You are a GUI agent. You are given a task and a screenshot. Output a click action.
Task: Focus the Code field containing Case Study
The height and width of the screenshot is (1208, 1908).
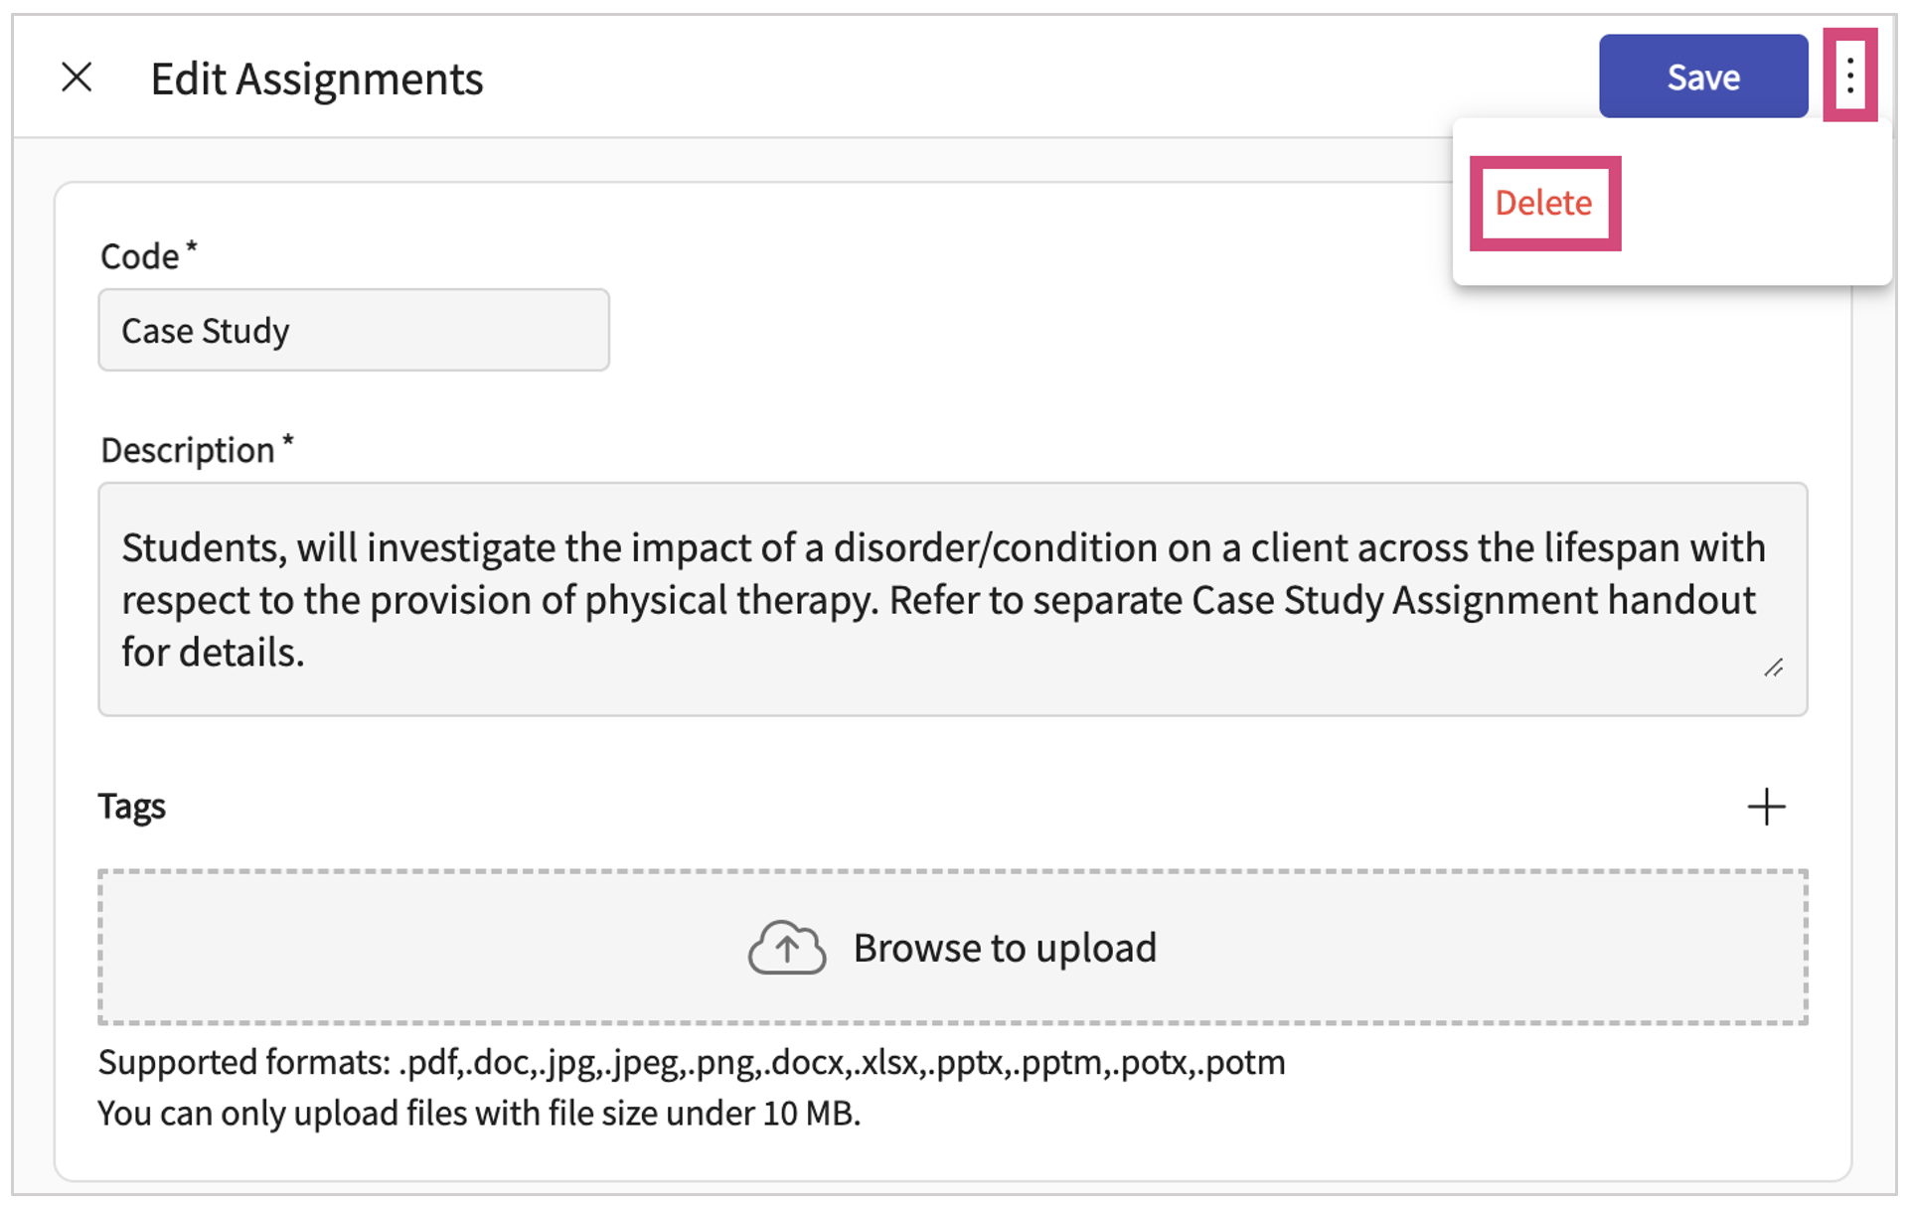point(353,331)
